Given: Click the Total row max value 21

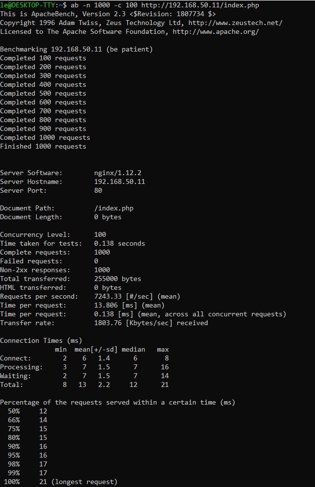Looking at the screenshot, I should click(165, 385).
